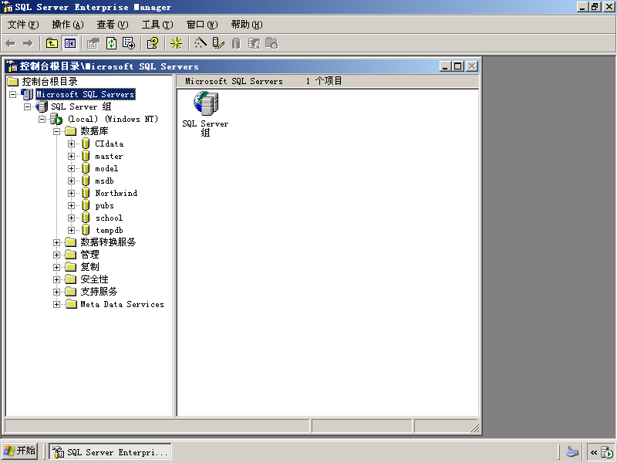
Task: Expand the 管理 folder
Action: (x=56, y=255)
